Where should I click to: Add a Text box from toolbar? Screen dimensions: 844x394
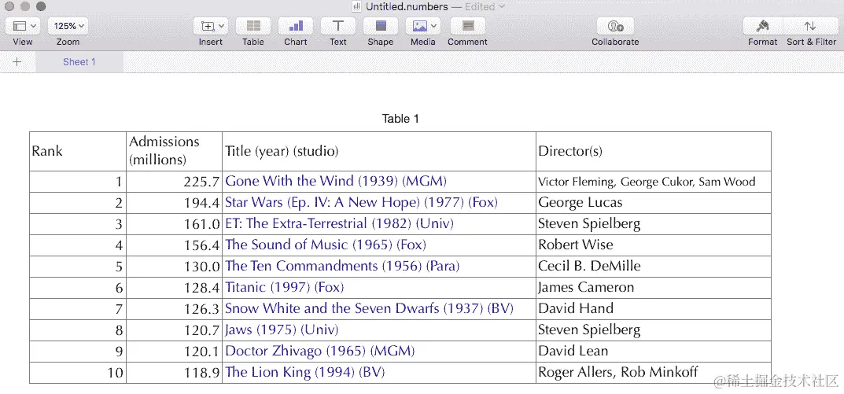click(338, 26)
